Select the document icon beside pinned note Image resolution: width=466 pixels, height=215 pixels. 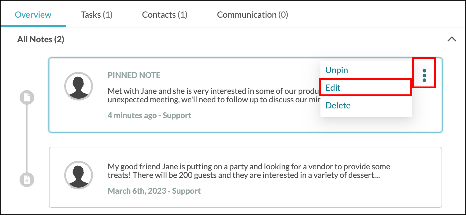[x=27, y=98]
